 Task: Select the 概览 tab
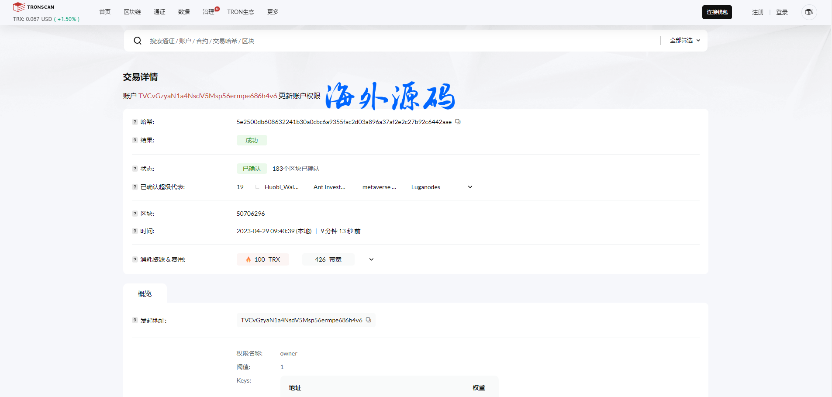pyautogui.click(x=145, y=293)
